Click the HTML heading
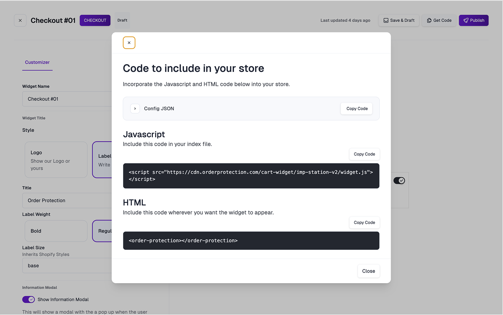The image size is (503, 315). (x=134, y=203)
